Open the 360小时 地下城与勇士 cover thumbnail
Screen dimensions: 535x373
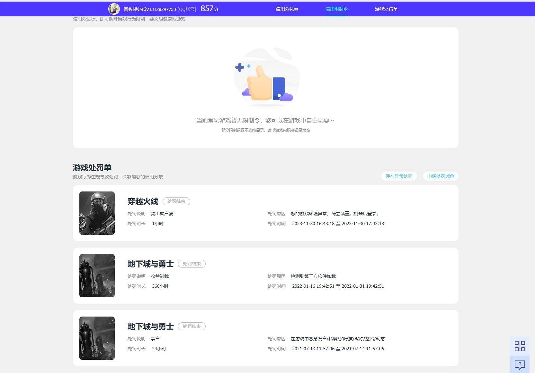97,276
